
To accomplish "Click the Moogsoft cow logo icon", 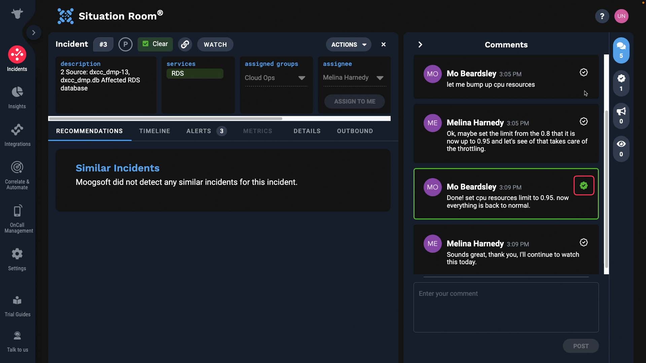I will coord(17,14).
